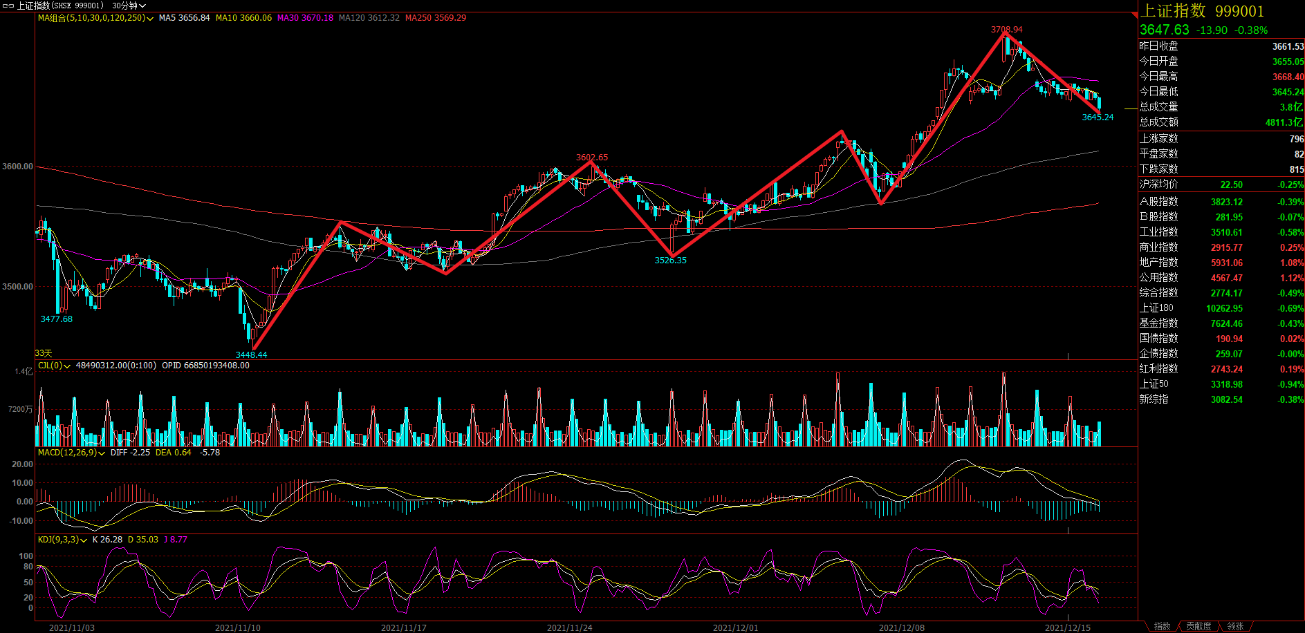
Task: Click the 3708.94 high price label
Action: [1006, 30]
